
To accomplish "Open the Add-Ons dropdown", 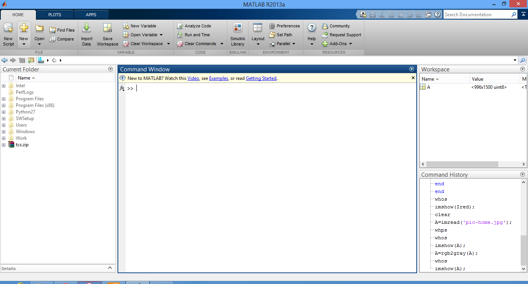I will tap(351, 44).
